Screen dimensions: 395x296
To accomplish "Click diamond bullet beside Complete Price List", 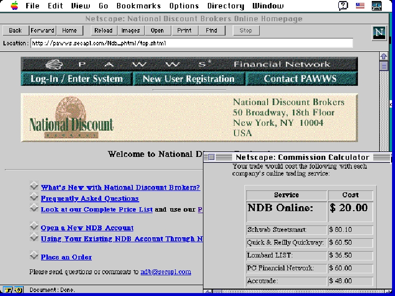I will click(34, 207).
